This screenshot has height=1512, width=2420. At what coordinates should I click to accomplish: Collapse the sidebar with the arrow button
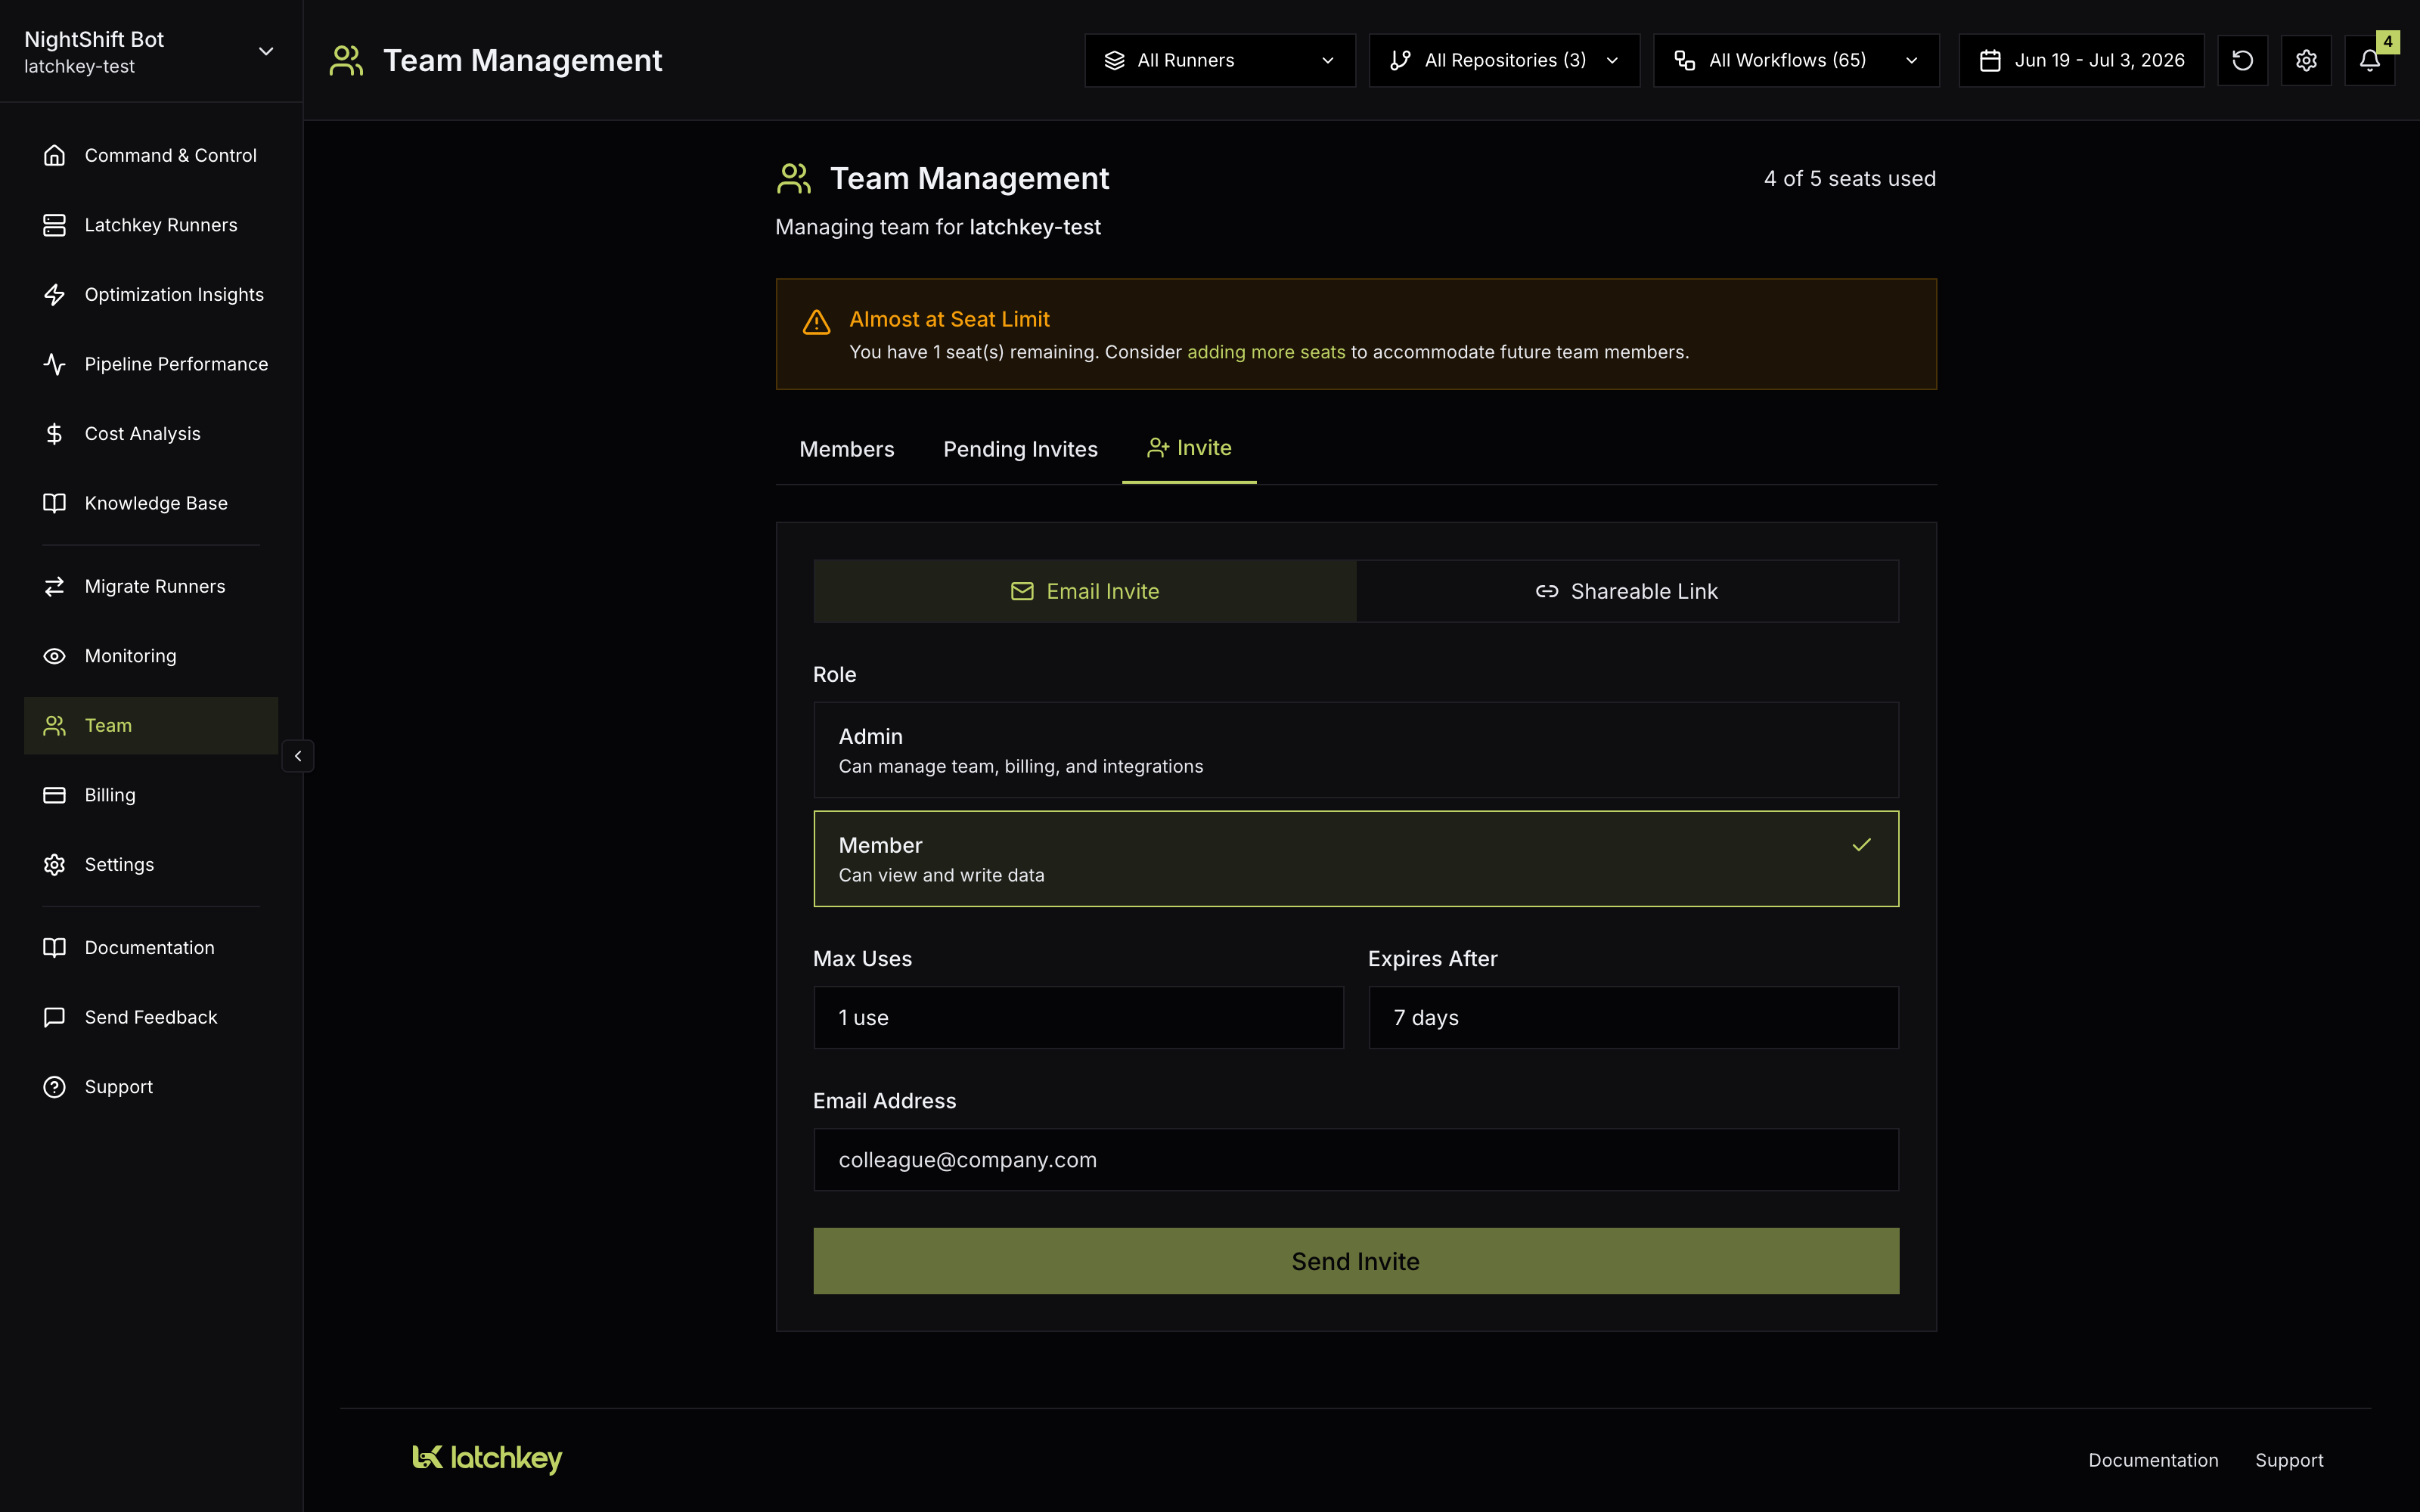[x=298, y=756]
